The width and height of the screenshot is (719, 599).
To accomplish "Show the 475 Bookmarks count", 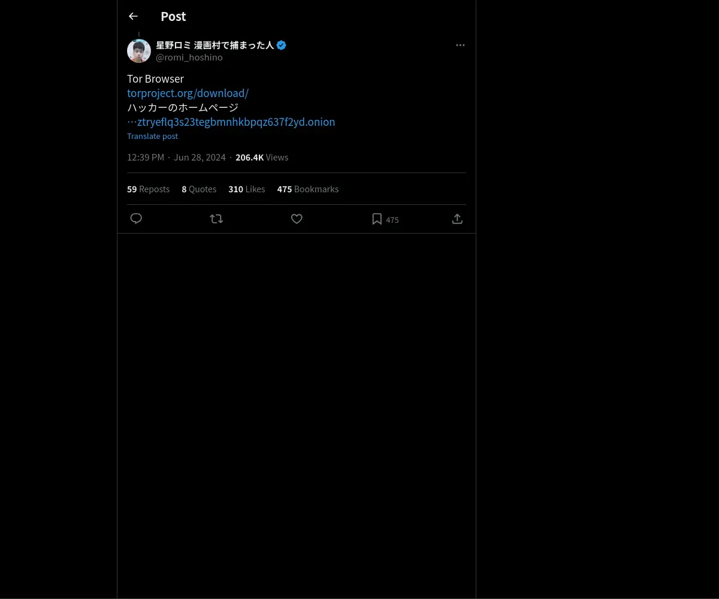I will [x=307, y=189].
